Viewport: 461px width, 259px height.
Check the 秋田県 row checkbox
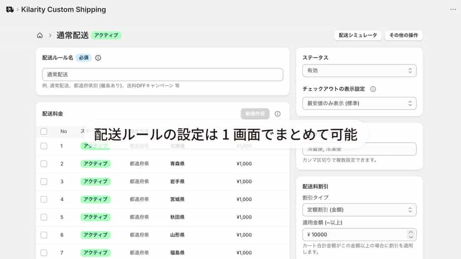pyautogui.click(x=44, y=217)
